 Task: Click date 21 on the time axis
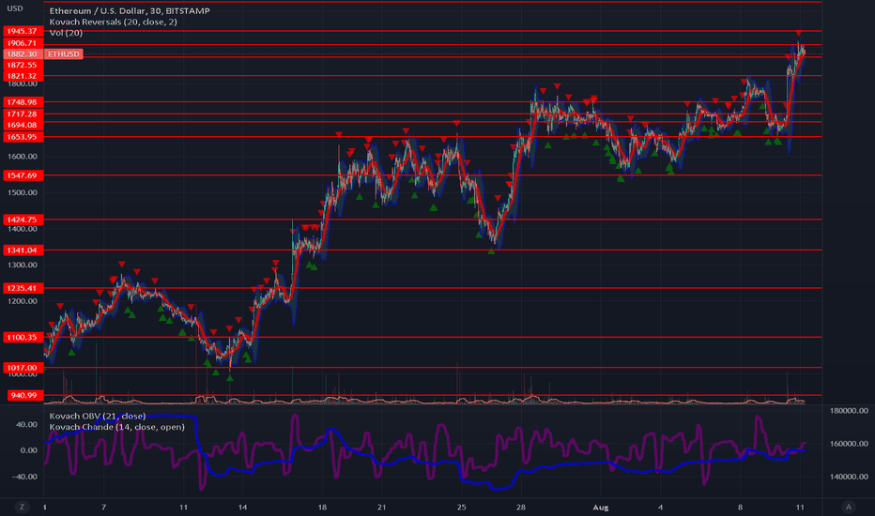[381, 507]
